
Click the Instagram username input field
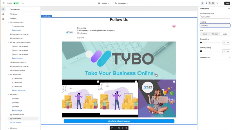(215, 17)
